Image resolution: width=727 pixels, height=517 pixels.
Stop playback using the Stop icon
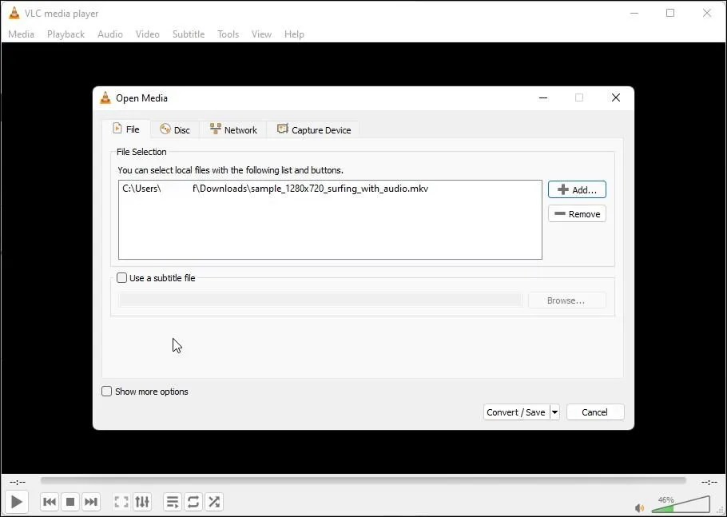pyautogui.click(x=70, y=502)
